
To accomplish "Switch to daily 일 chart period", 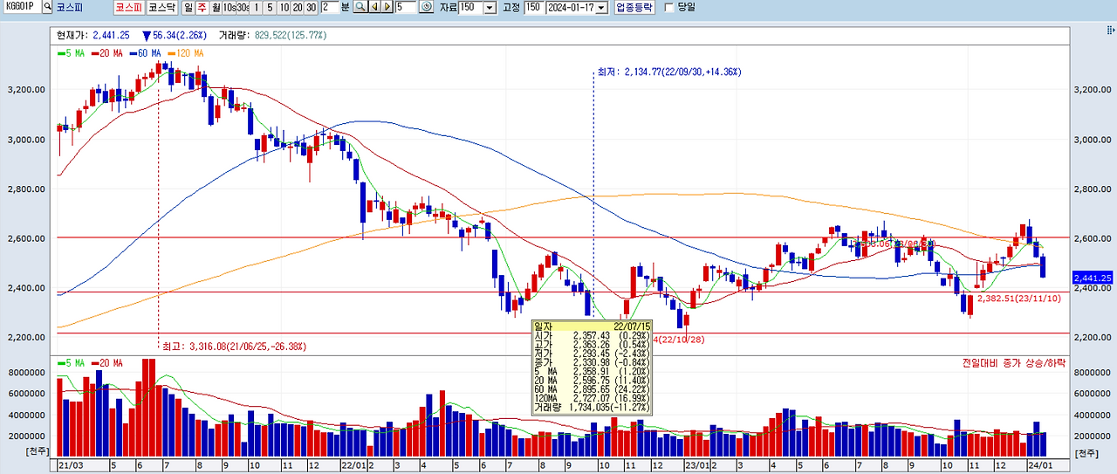I will point(188,7).
